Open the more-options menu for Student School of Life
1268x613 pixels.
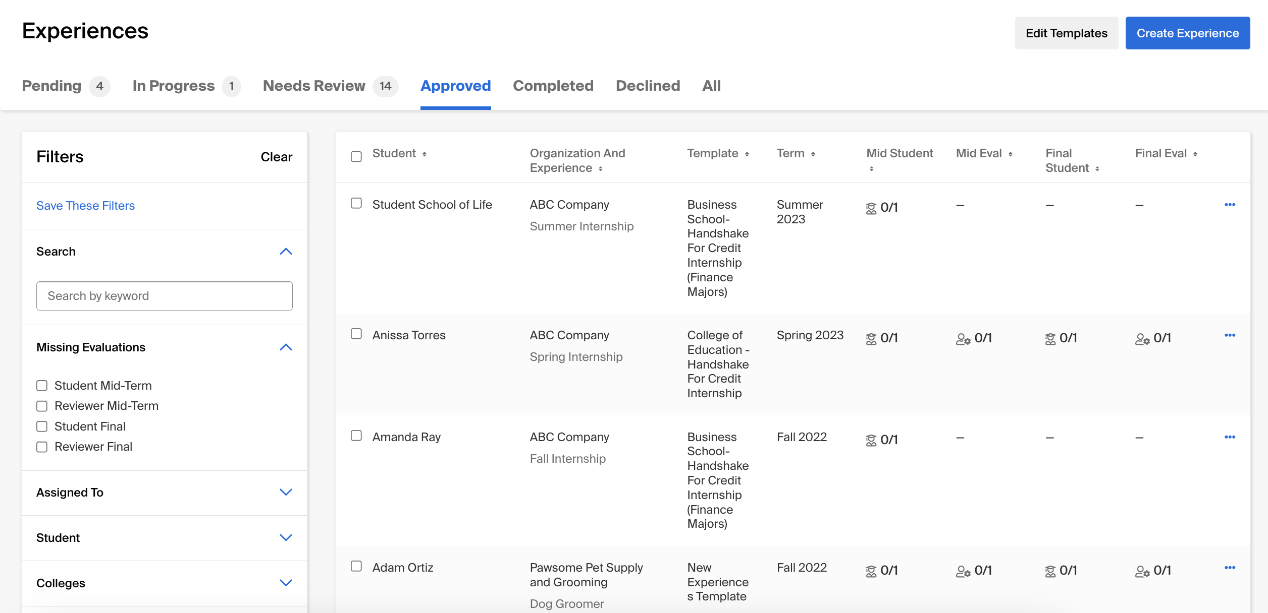click(1230, 205)
